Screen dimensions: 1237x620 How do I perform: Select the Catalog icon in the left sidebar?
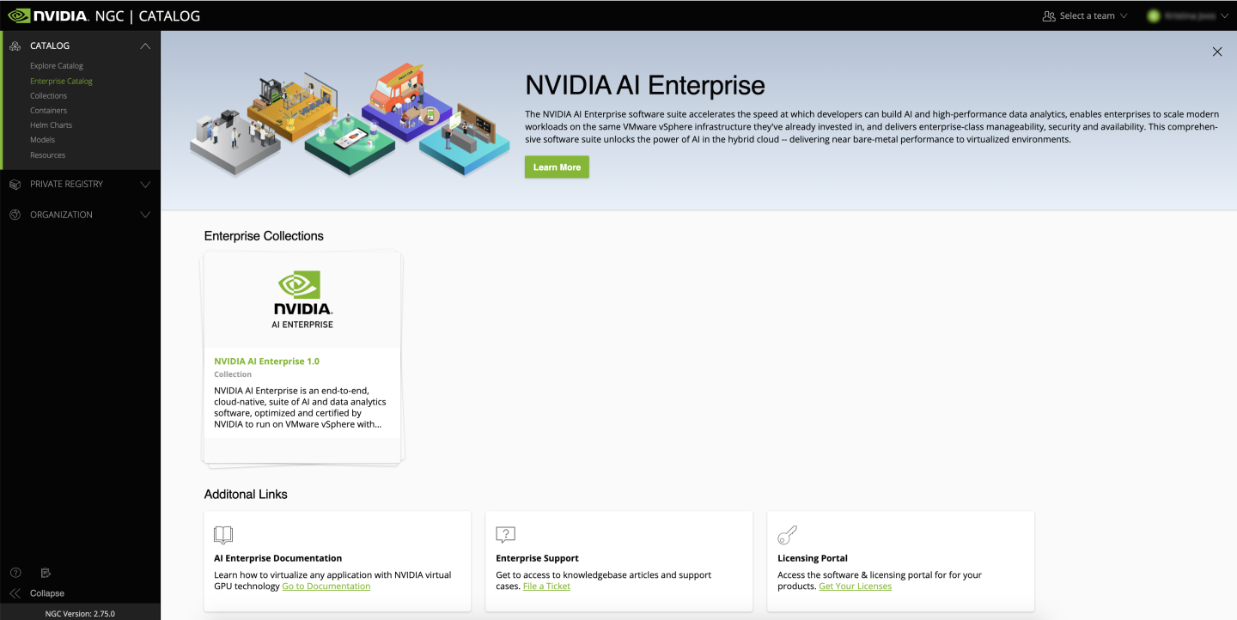15,46
